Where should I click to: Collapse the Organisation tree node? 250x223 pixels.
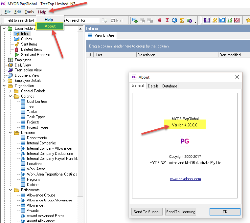[x=4, y=86]
